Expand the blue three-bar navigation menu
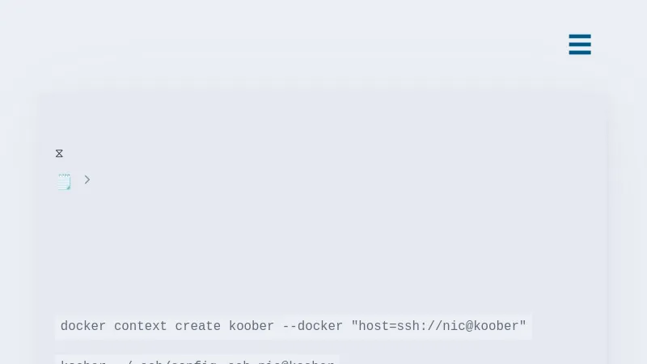 point(580,44)
